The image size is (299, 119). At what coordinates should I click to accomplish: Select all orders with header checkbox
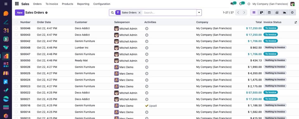16,22
